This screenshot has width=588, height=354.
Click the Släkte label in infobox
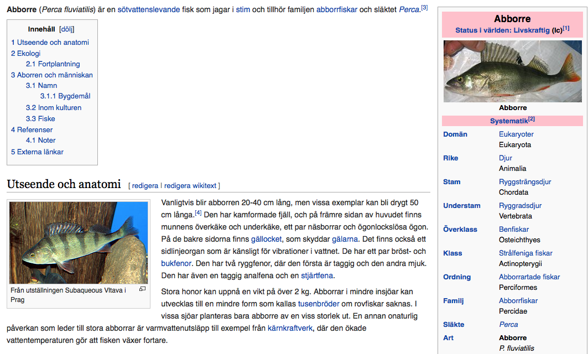tap(454, 325)
